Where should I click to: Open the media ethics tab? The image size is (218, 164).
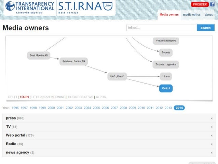click(192, 15)
